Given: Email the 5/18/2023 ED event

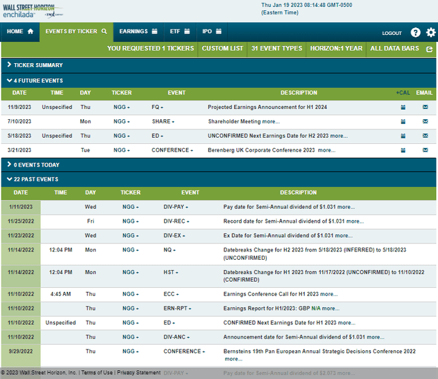Looking at the screenshot, I should click(425, 136).
